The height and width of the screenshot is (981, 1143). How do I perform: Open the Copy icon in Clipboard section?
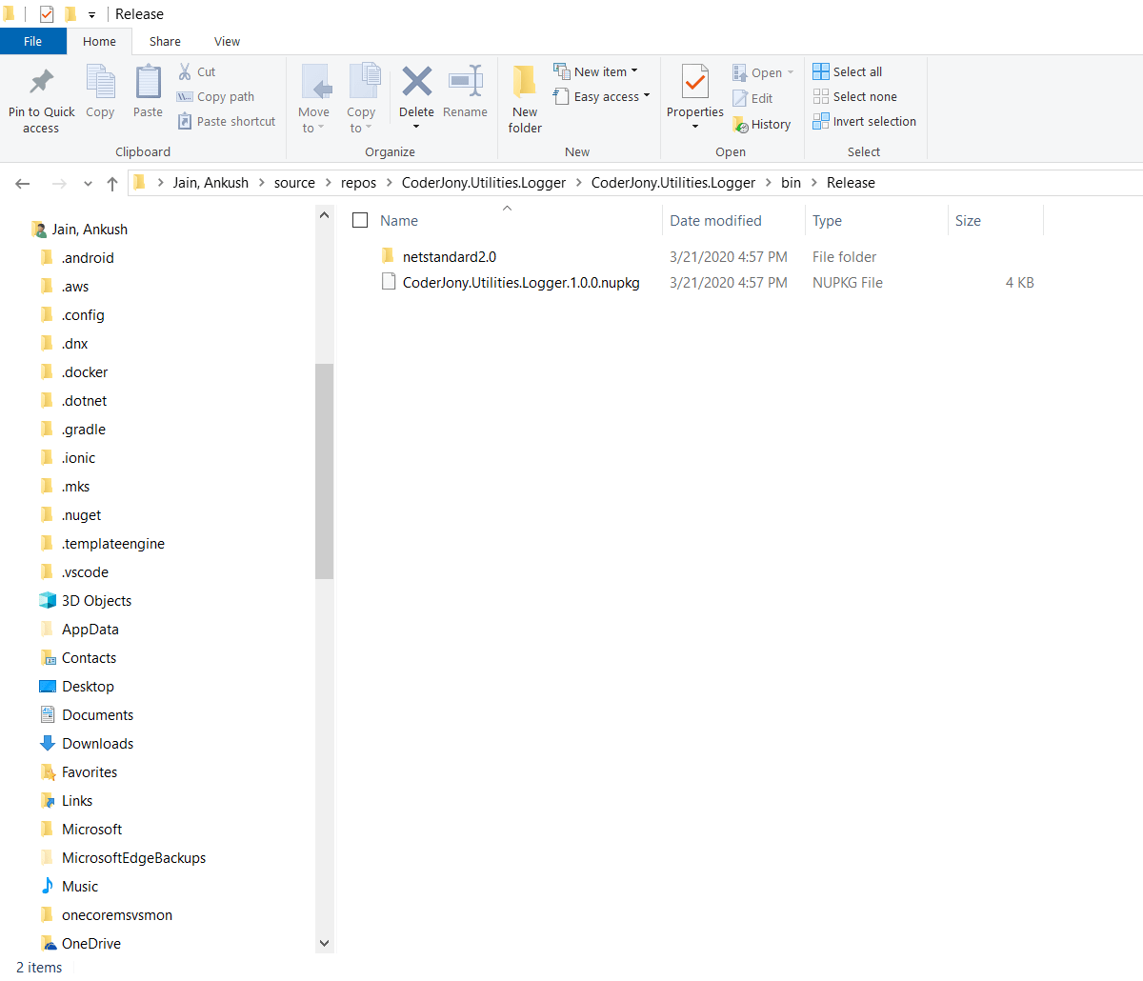coord(100,92)
